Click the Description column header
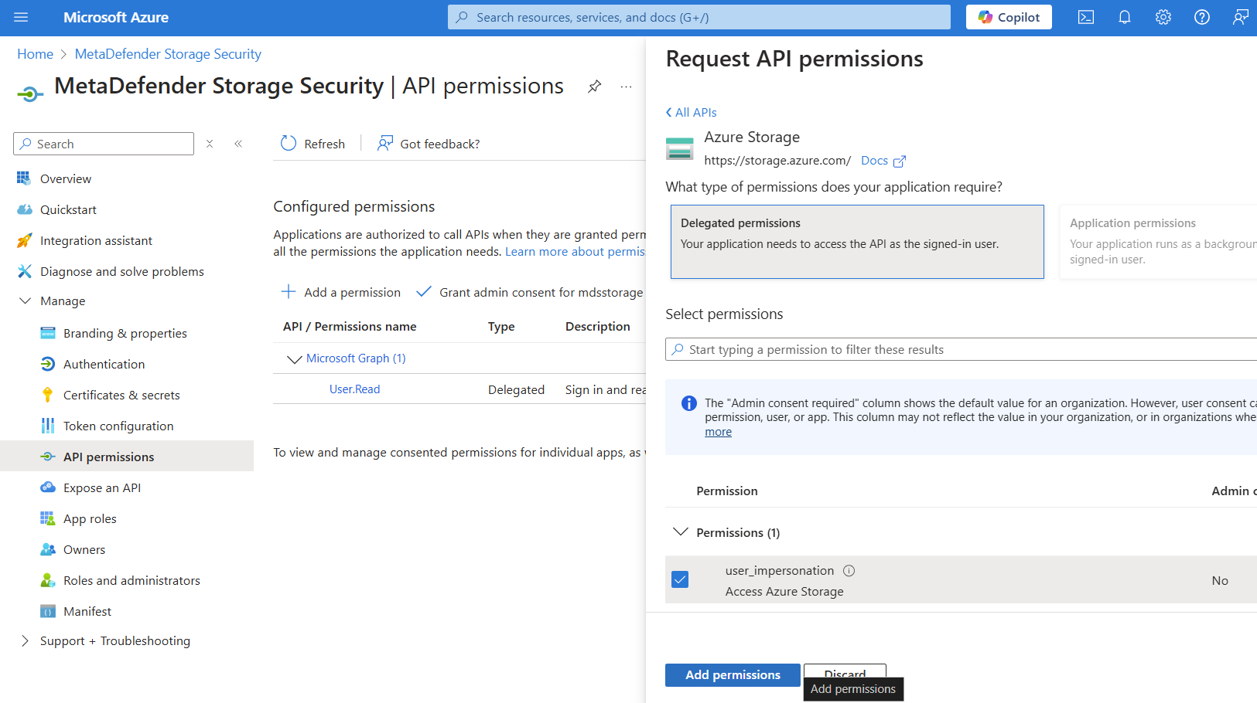This screenshot has width=1257, height=703. click(x=597, y=327)
